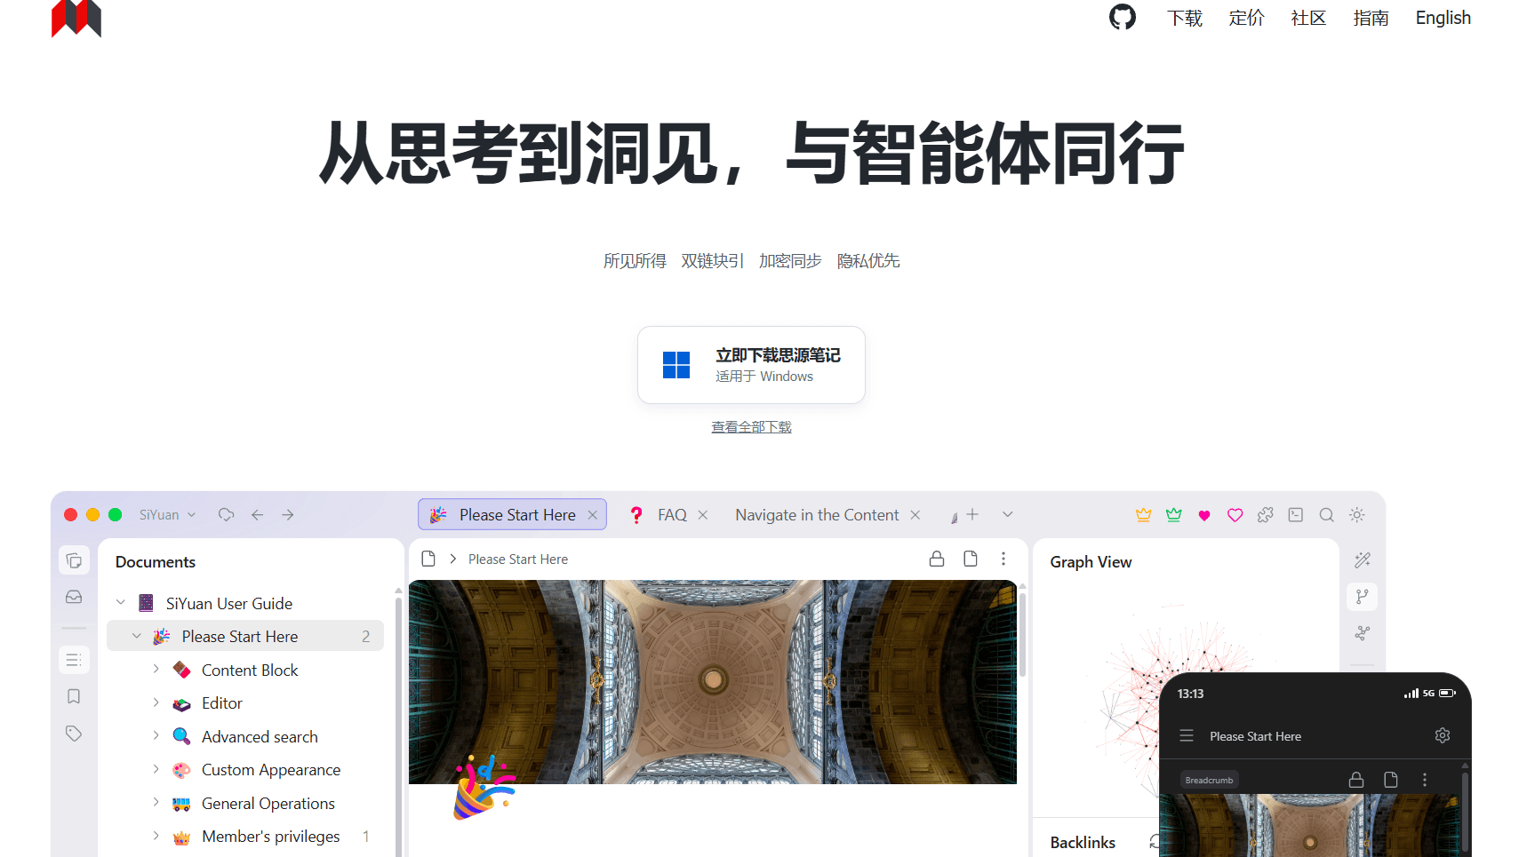Click the Please Start Here breadcrumb text
This screenshot has height=857, width=1519.
click(518, 559)
